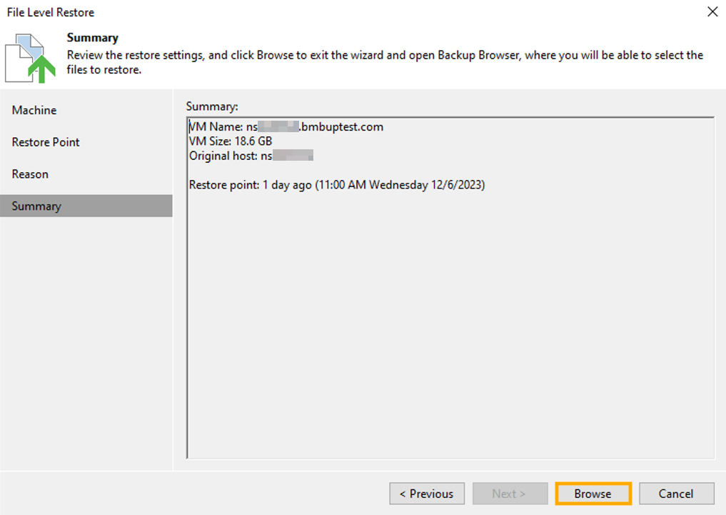Screen dimensions: 726x515
Task: Click the Previous button
Action: 427,494
